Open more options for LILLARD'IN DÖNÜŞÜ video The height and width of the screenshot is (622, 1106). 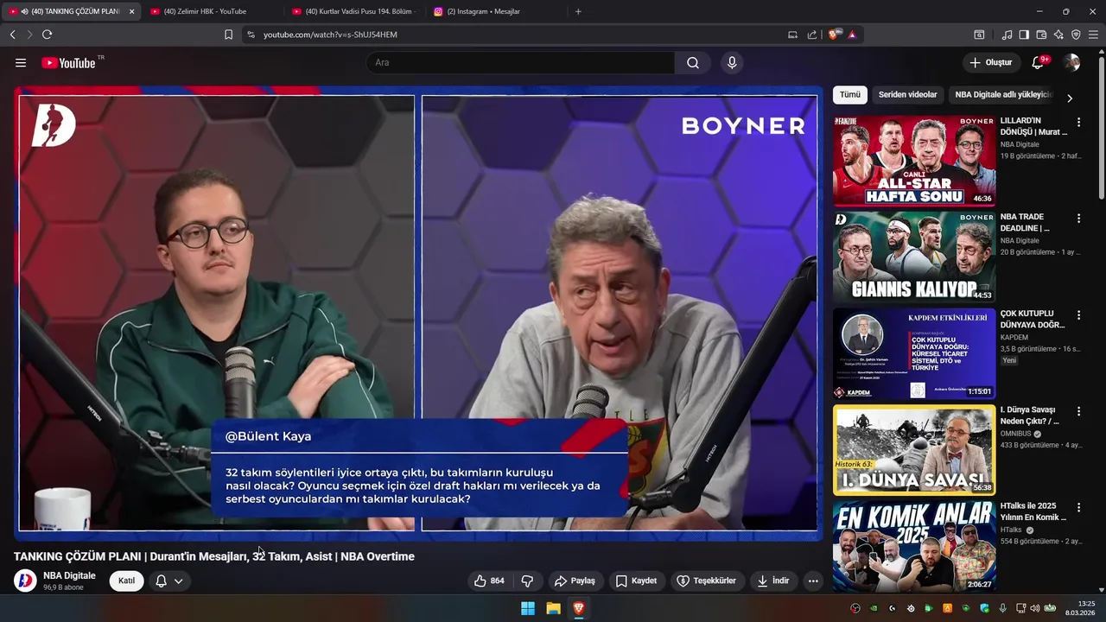(x=1078, y=123)
